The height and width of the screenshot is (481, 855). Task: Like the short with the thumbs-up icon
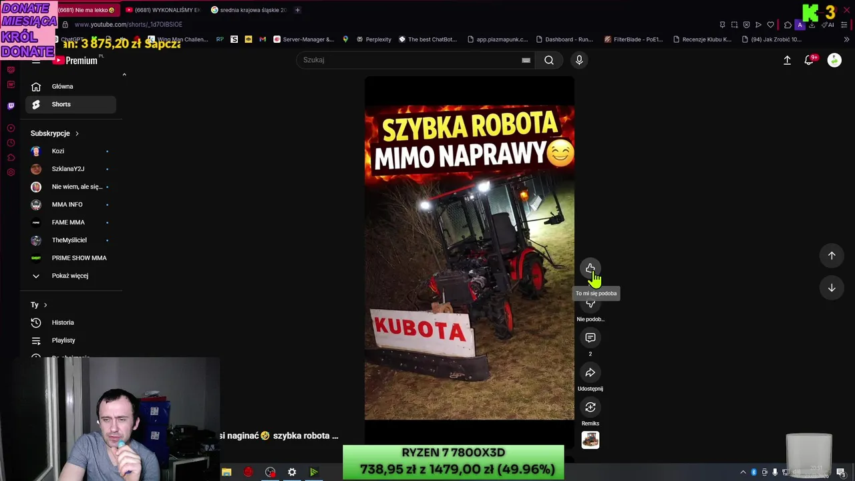[x=590, y=269]
